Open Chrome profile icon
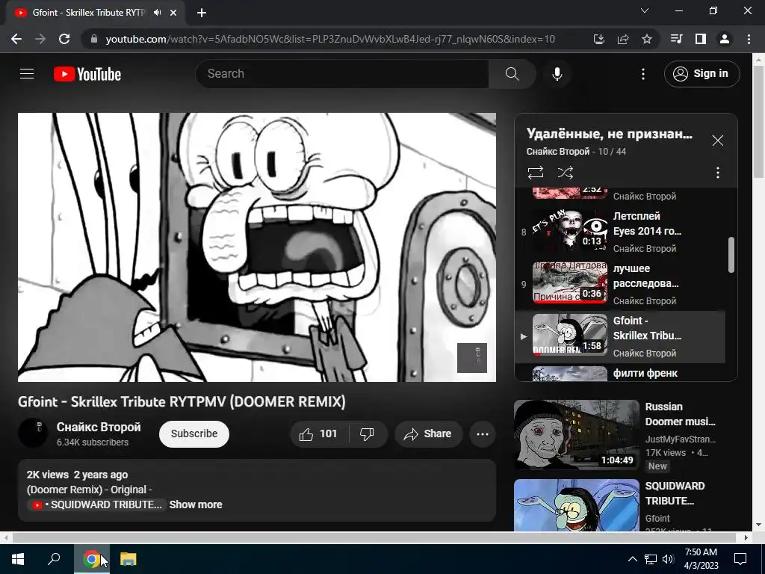Viewport: 765px width, 574px height. 725,39
